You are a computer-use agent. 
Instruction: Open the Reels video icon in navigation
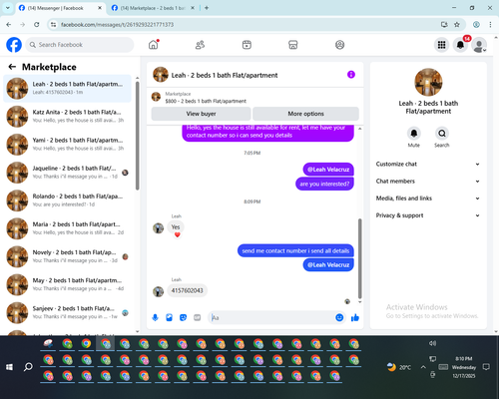coord(247,45)
